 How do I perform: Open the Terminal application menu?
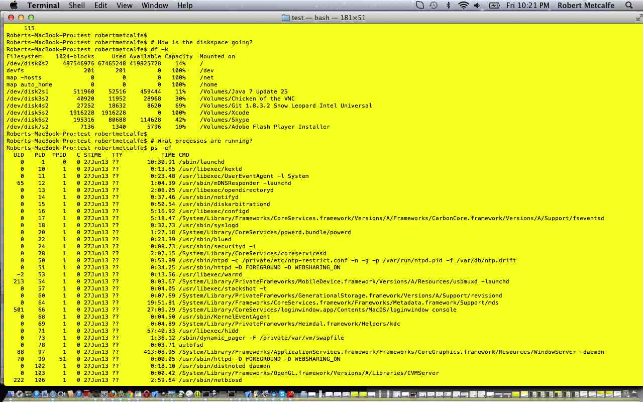tap(43, 6)
